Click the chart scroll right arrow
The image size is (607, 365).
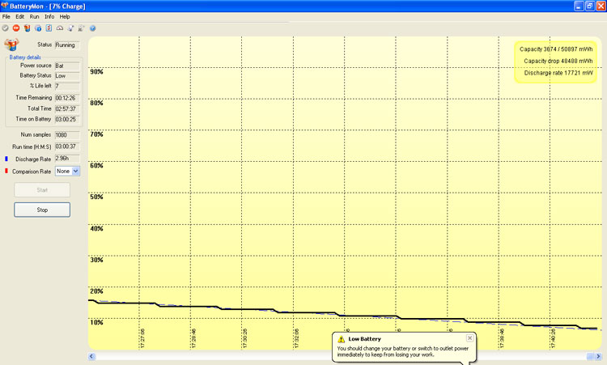[598, 356]
